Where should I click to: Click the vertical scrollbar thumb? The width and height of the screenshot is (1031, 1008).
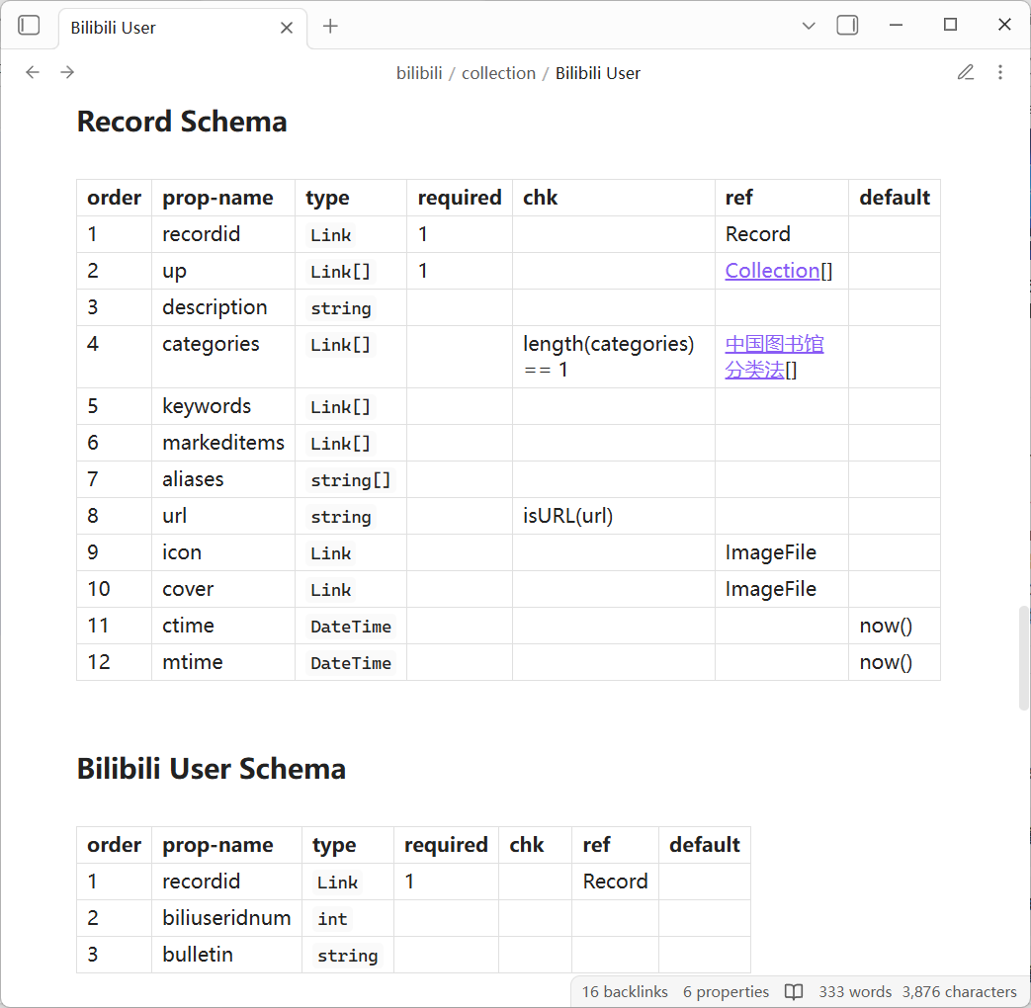pyautogui.click(x=1024, y=658)
